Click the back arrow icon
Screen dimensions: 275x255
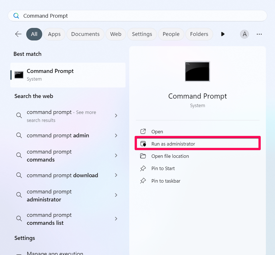coord(18,34)
